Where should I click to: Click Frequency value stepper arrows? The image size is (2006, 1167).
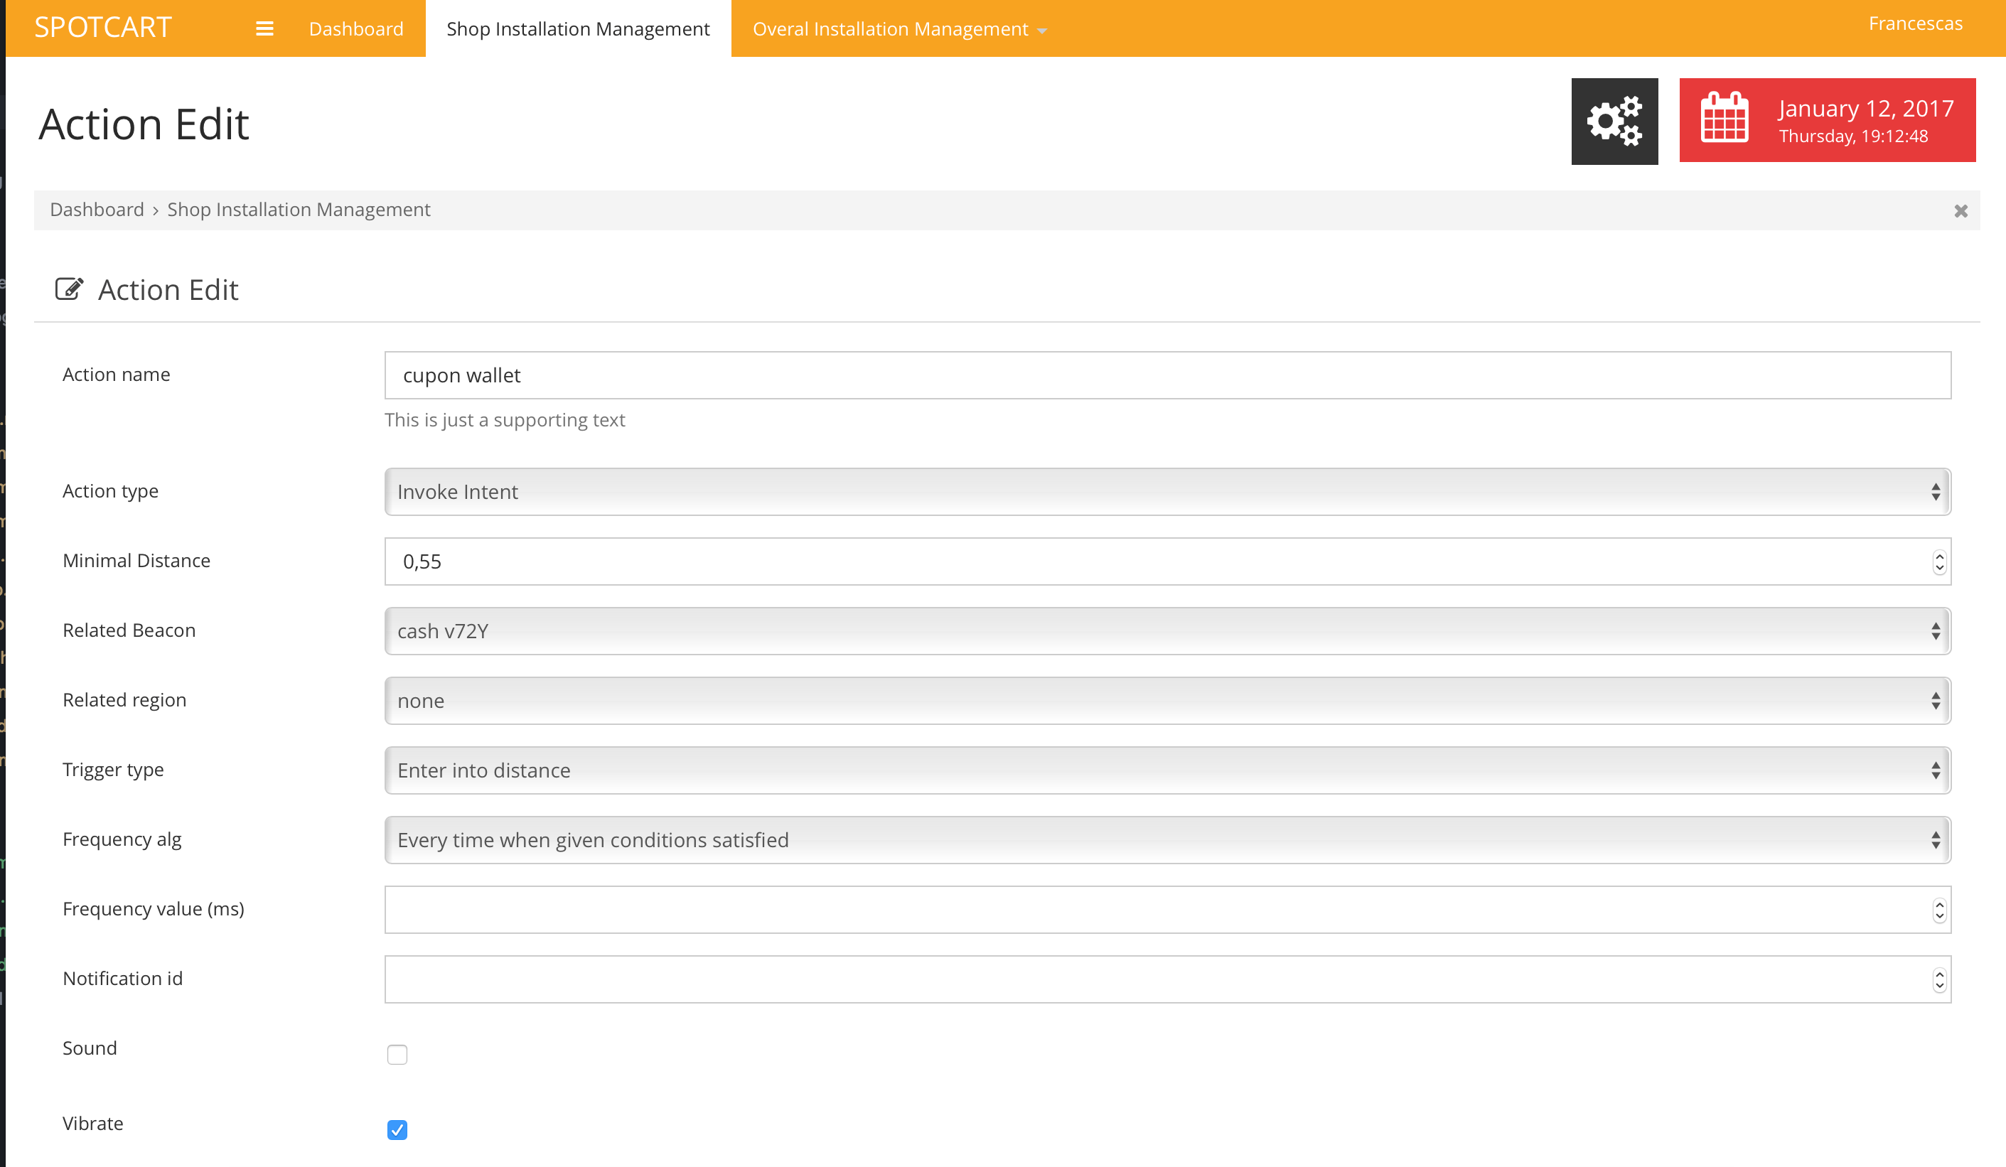(1939, 910)
